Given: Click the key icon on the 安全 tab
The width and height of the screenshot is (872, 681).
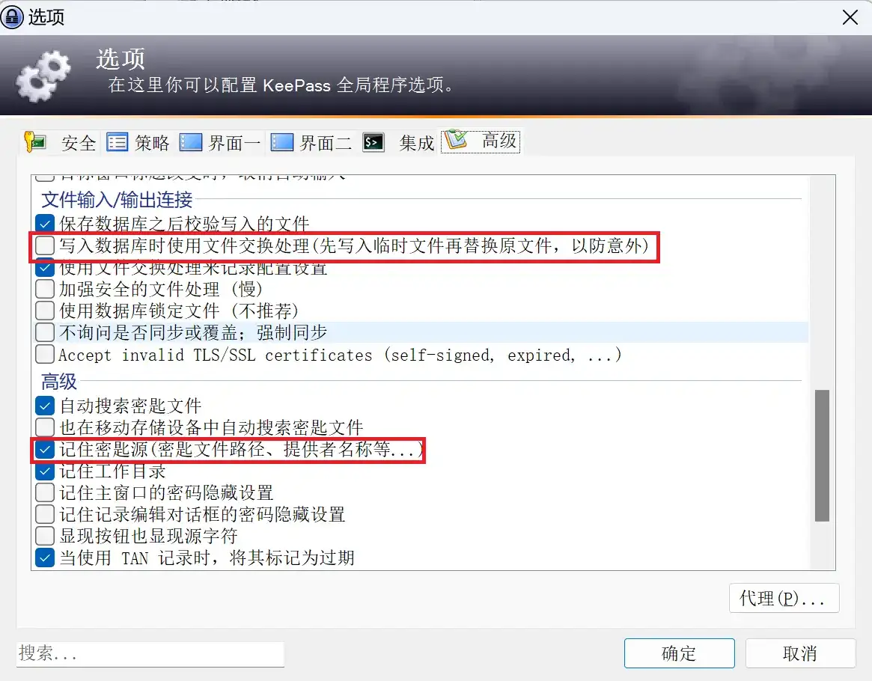Looking at the screenshot, I should click(x=34, y=141).
